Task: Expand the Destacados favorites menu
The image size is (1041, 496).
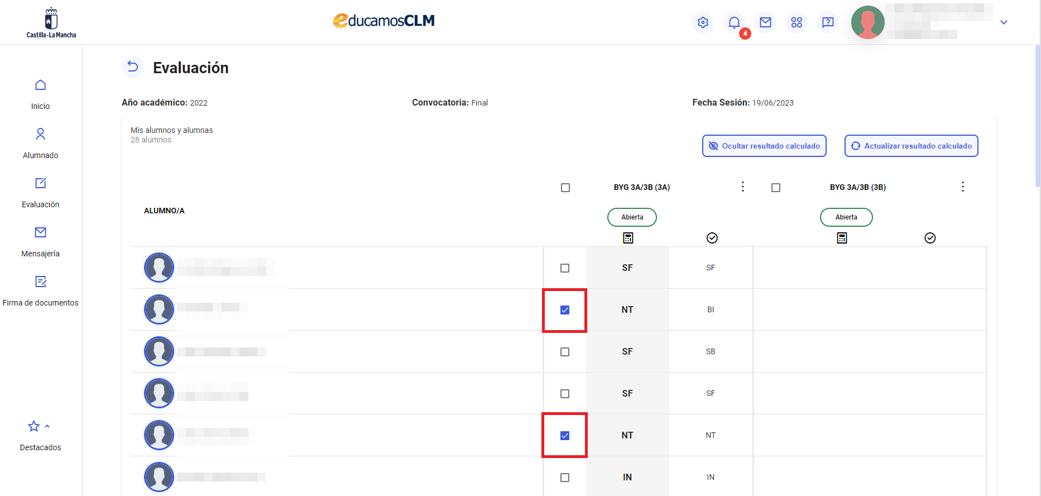Action: [40, 436]
